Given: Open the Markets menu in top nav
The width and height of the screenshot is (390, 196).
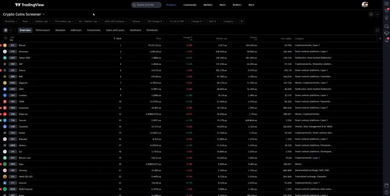Looking at the screenshot, I should [x=208, y=5].
